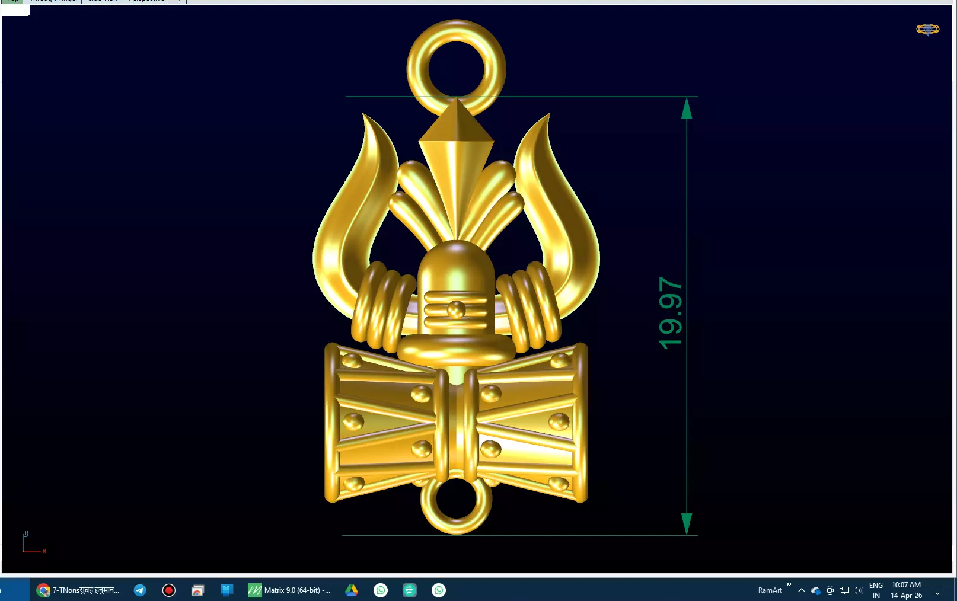The height and width of the screenshot is (601, 957).
Task: Open the Chrome taskbar window 7-TNons
Action: tap(78, 590)
